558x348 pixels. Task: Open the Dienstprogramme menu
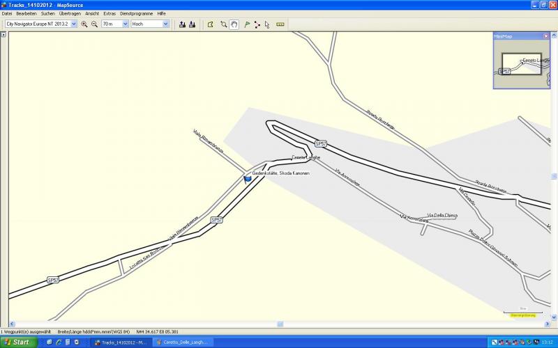tap(136, 13)
